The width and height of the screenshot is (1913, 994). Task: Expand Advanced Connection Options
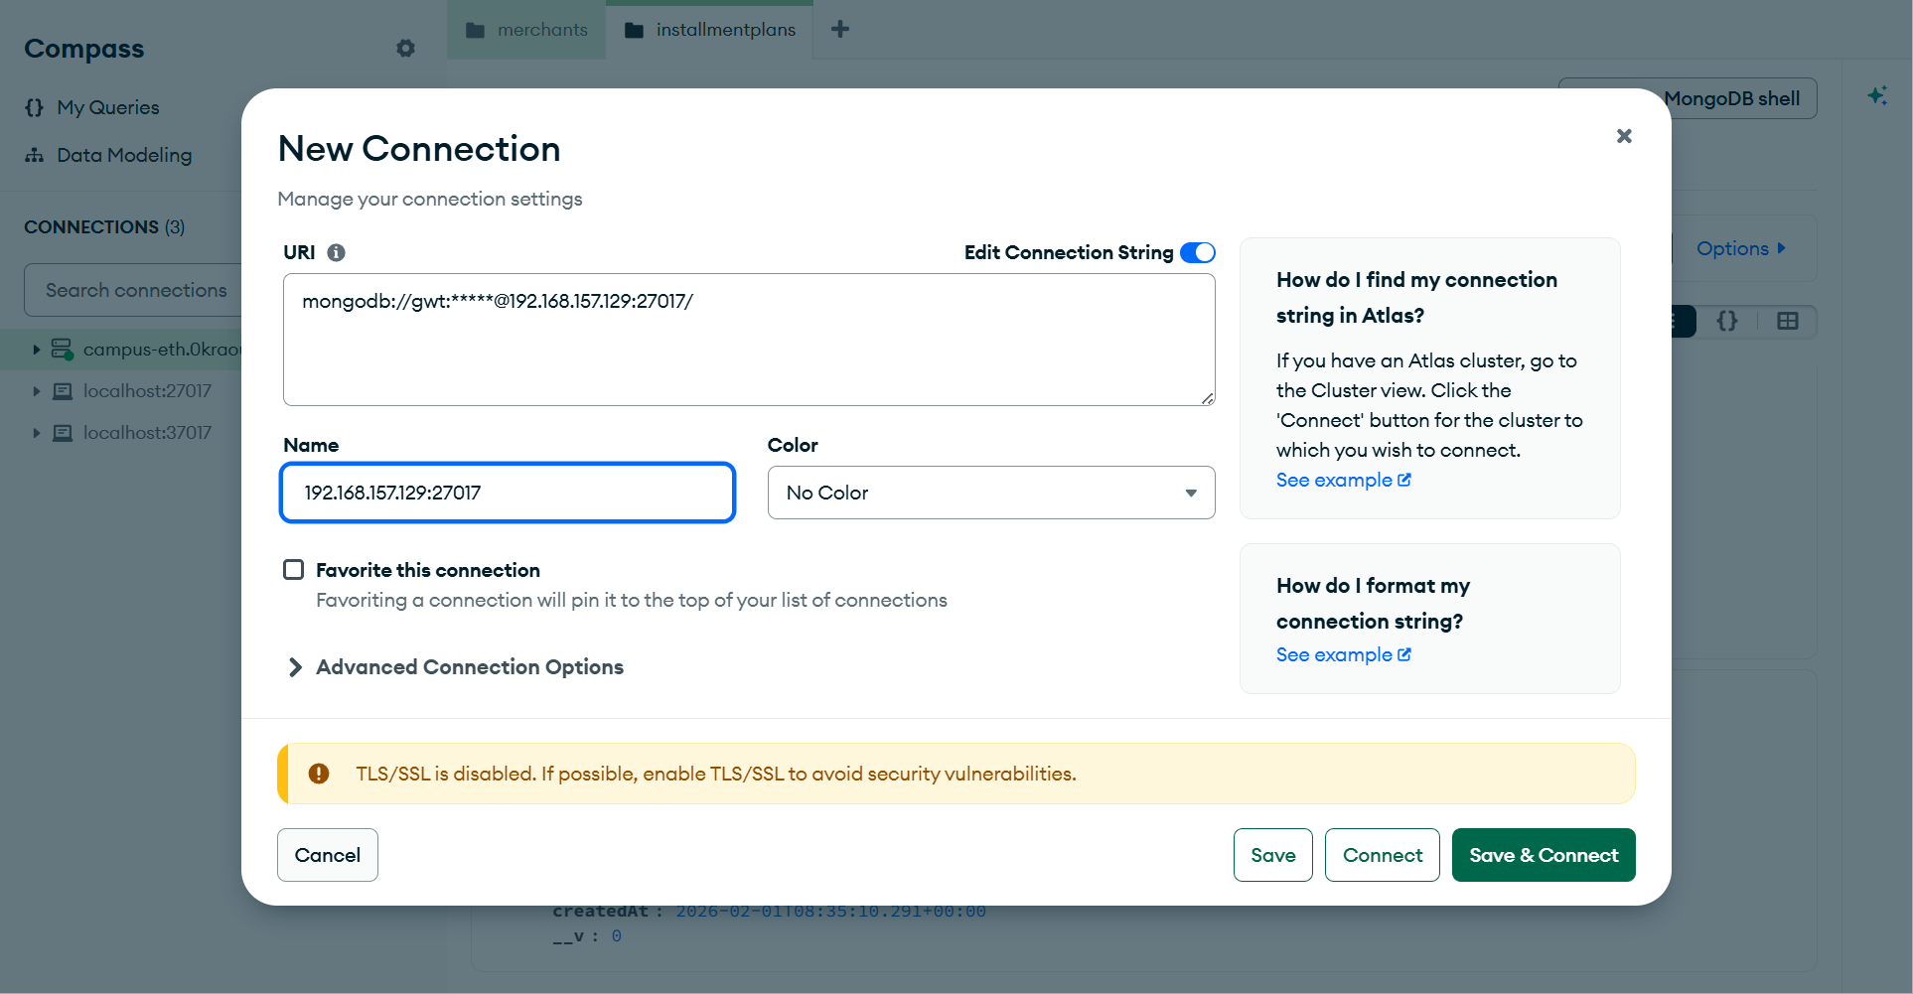[x=455, y=667]
